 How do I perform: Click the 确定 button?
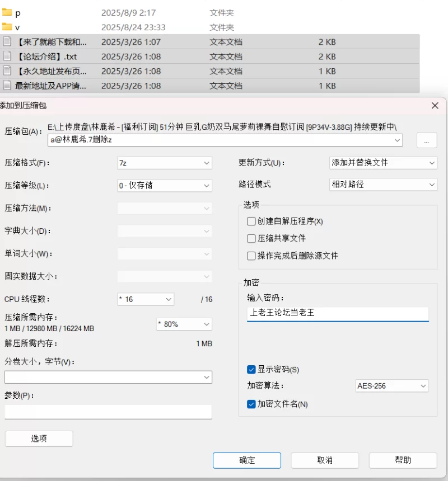(x=247, y=460)
